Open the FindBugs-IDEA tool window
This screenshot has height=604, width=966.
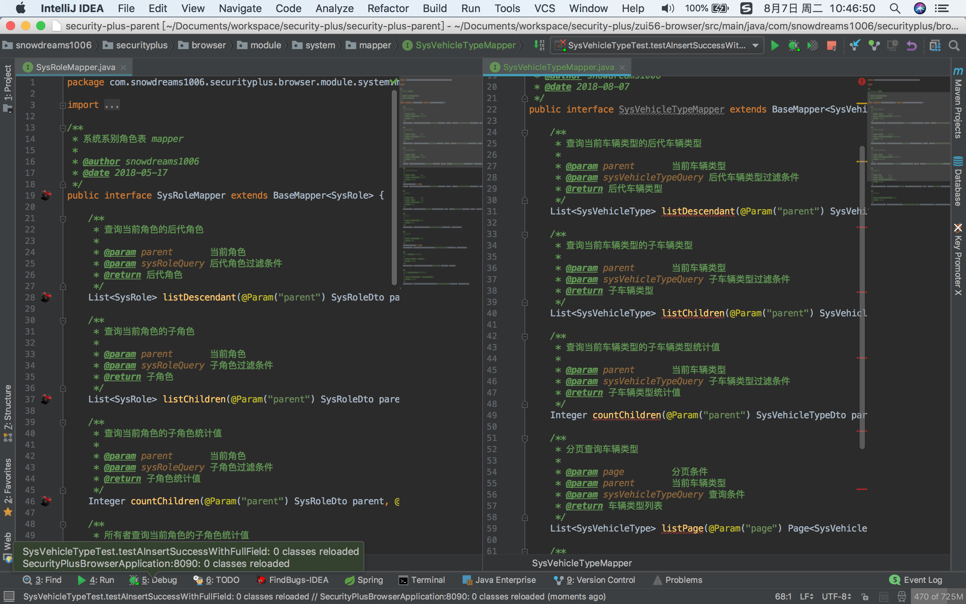tap(292, 580)
